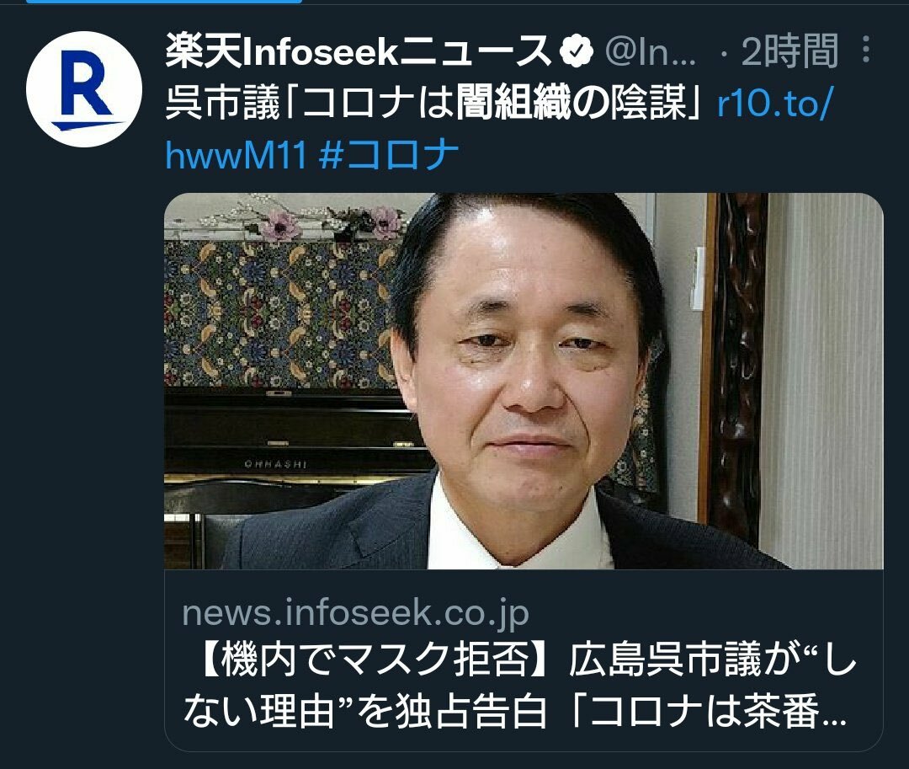Click the news.infoseek.co.jp domain label

coord(355,613)
